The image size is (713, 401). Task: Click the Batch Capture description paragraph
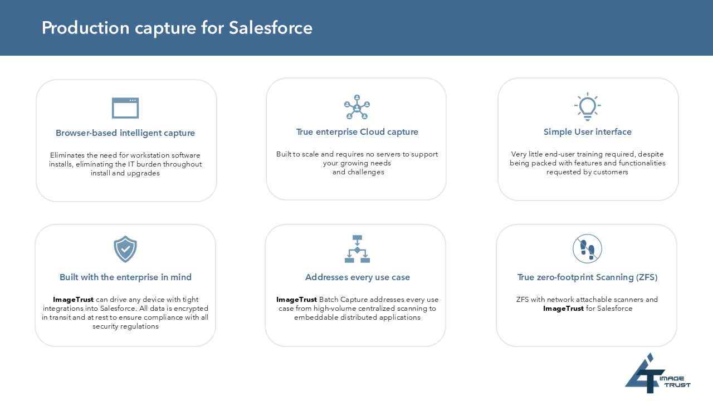[357, 309]
